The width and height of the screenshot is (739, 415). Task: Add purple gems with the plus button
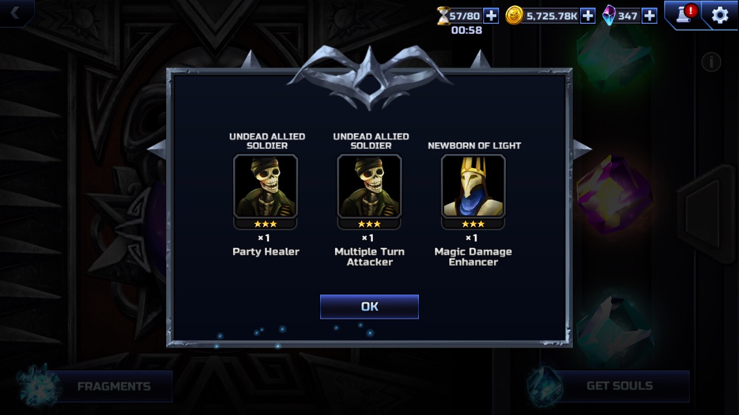pyautogui.click(x=650, y=16)
